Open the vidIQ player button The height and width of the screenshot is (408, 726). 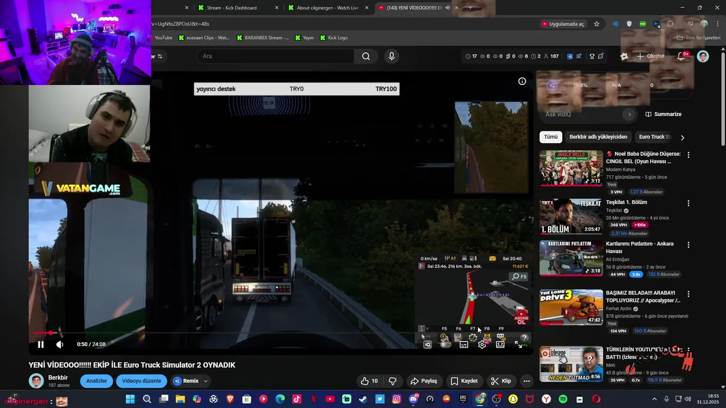pyautogui.click(x=428, y=345)
